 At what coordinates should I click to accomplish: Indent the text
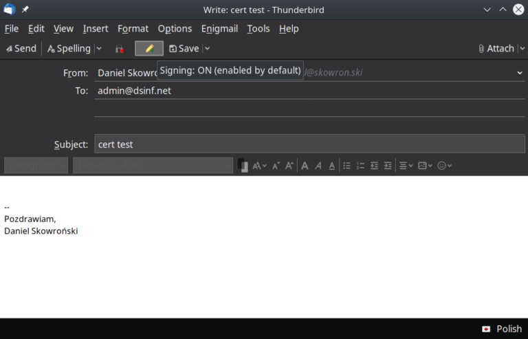388,166
